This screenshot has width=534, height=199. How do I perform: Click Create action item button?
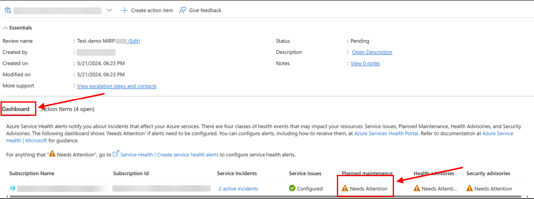[147, 10]
